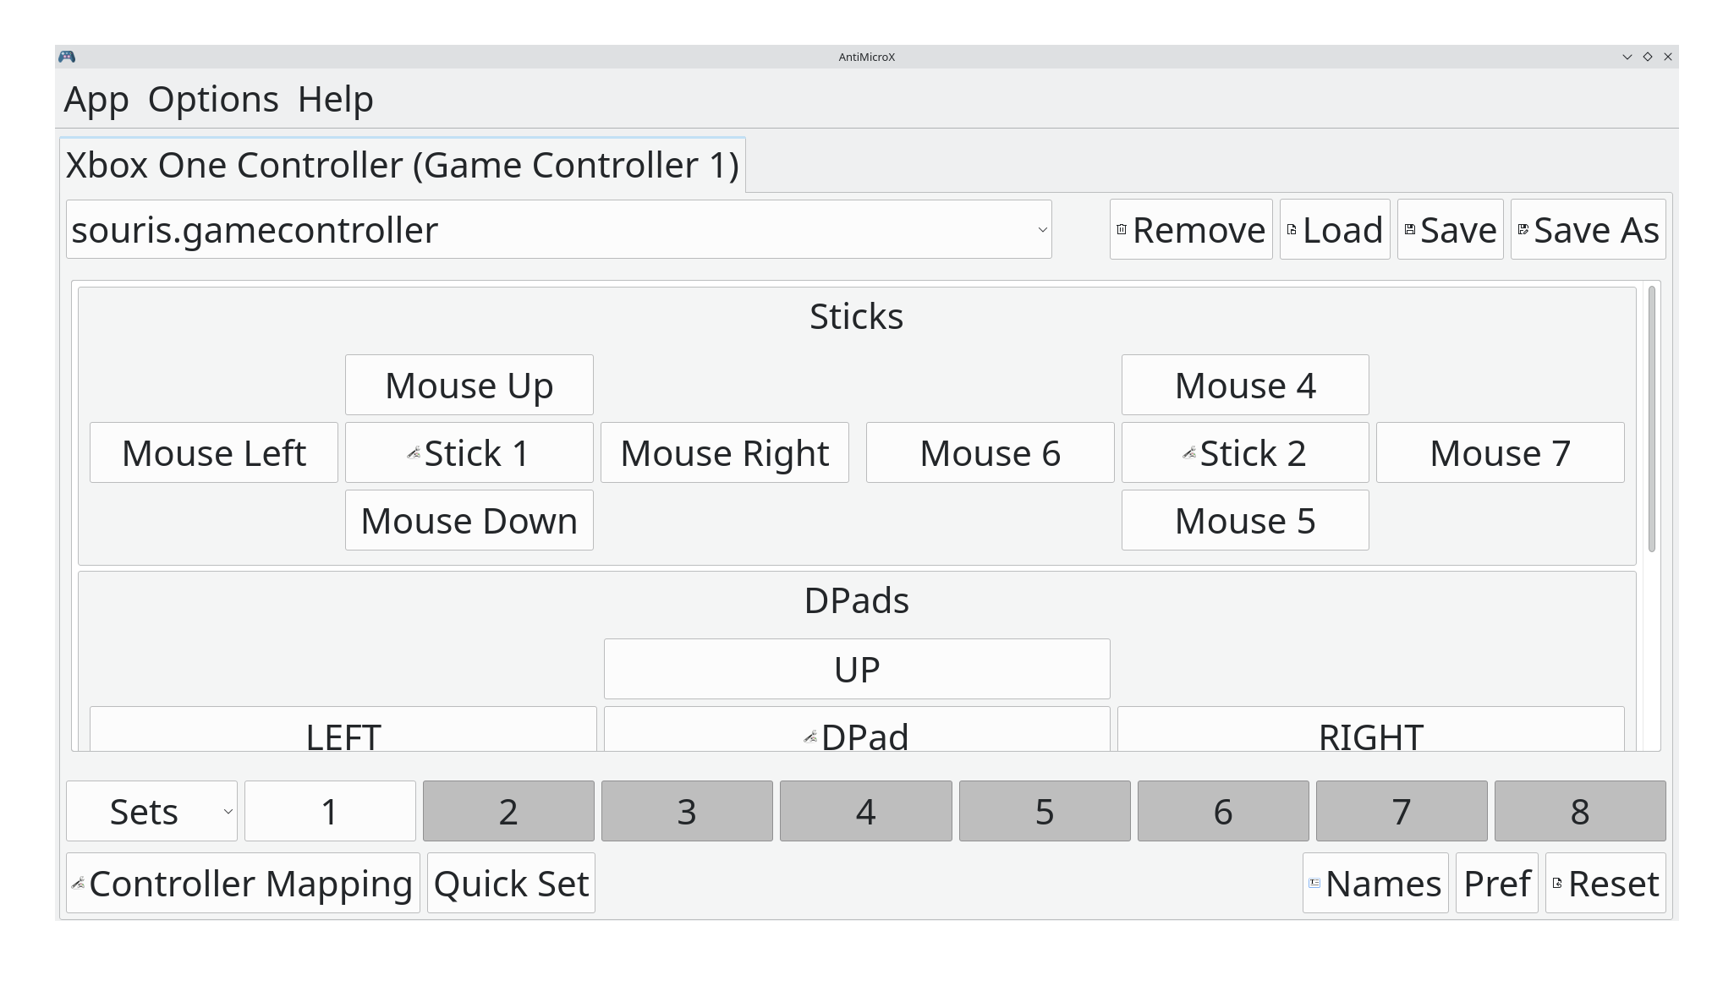This screenshot has height=986, width=1734.
Task: Click the Reset document icon
Action: click(x=1557, y=883)
